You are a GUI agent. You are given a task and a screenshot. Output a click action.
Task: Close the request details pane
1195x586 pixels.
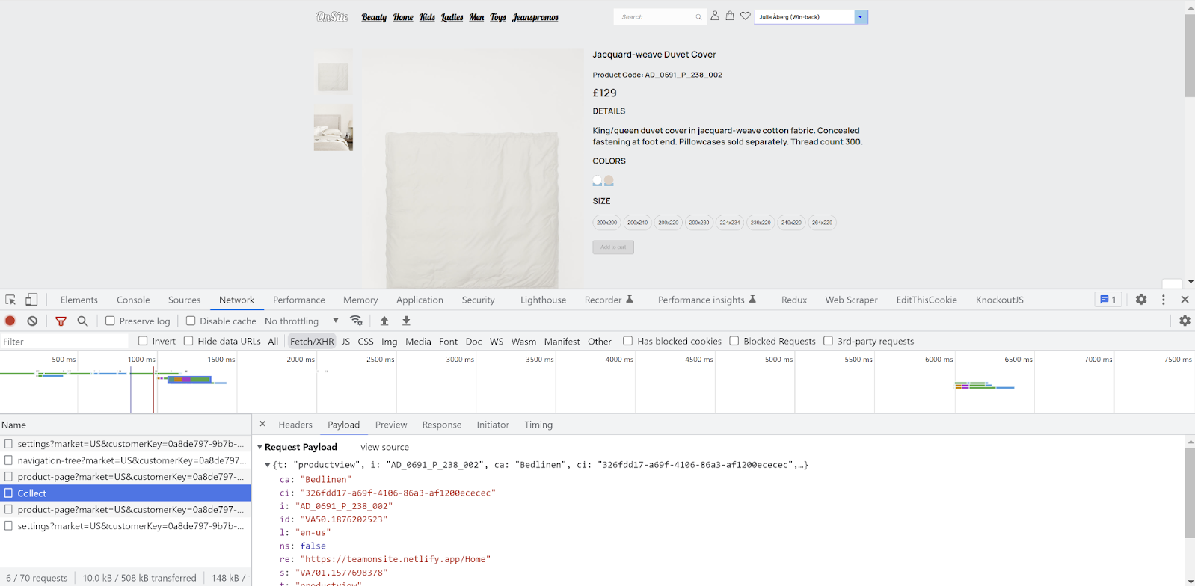tap(262, 424)
